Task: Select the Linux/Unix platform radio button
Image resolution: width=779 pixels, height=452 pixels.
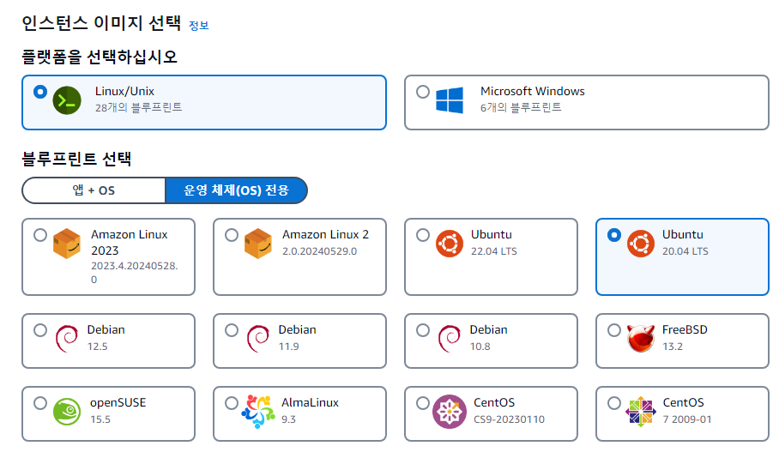Action: coord(40,92)
